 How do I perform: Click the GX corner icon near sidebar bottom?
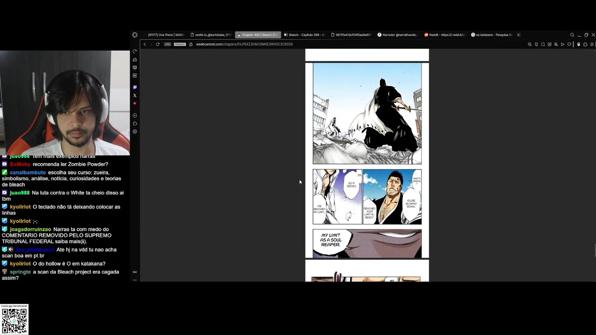pyautogui.click(x=135, y=272)
